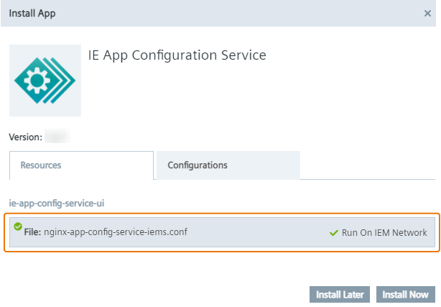Close the Install App dialog
This screenshot has width=441, height=307.
(428, 13)
